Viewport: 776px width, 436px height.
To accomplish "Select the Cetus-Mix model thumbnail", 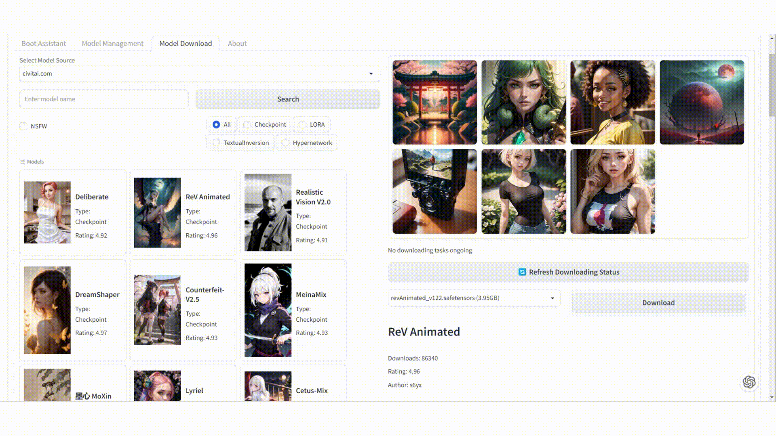I will click(x=268, y=386).
